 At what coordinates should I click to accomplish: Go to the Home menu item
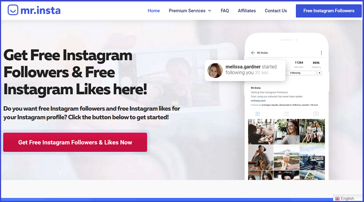pyautogui.click(x=154, y=11)
